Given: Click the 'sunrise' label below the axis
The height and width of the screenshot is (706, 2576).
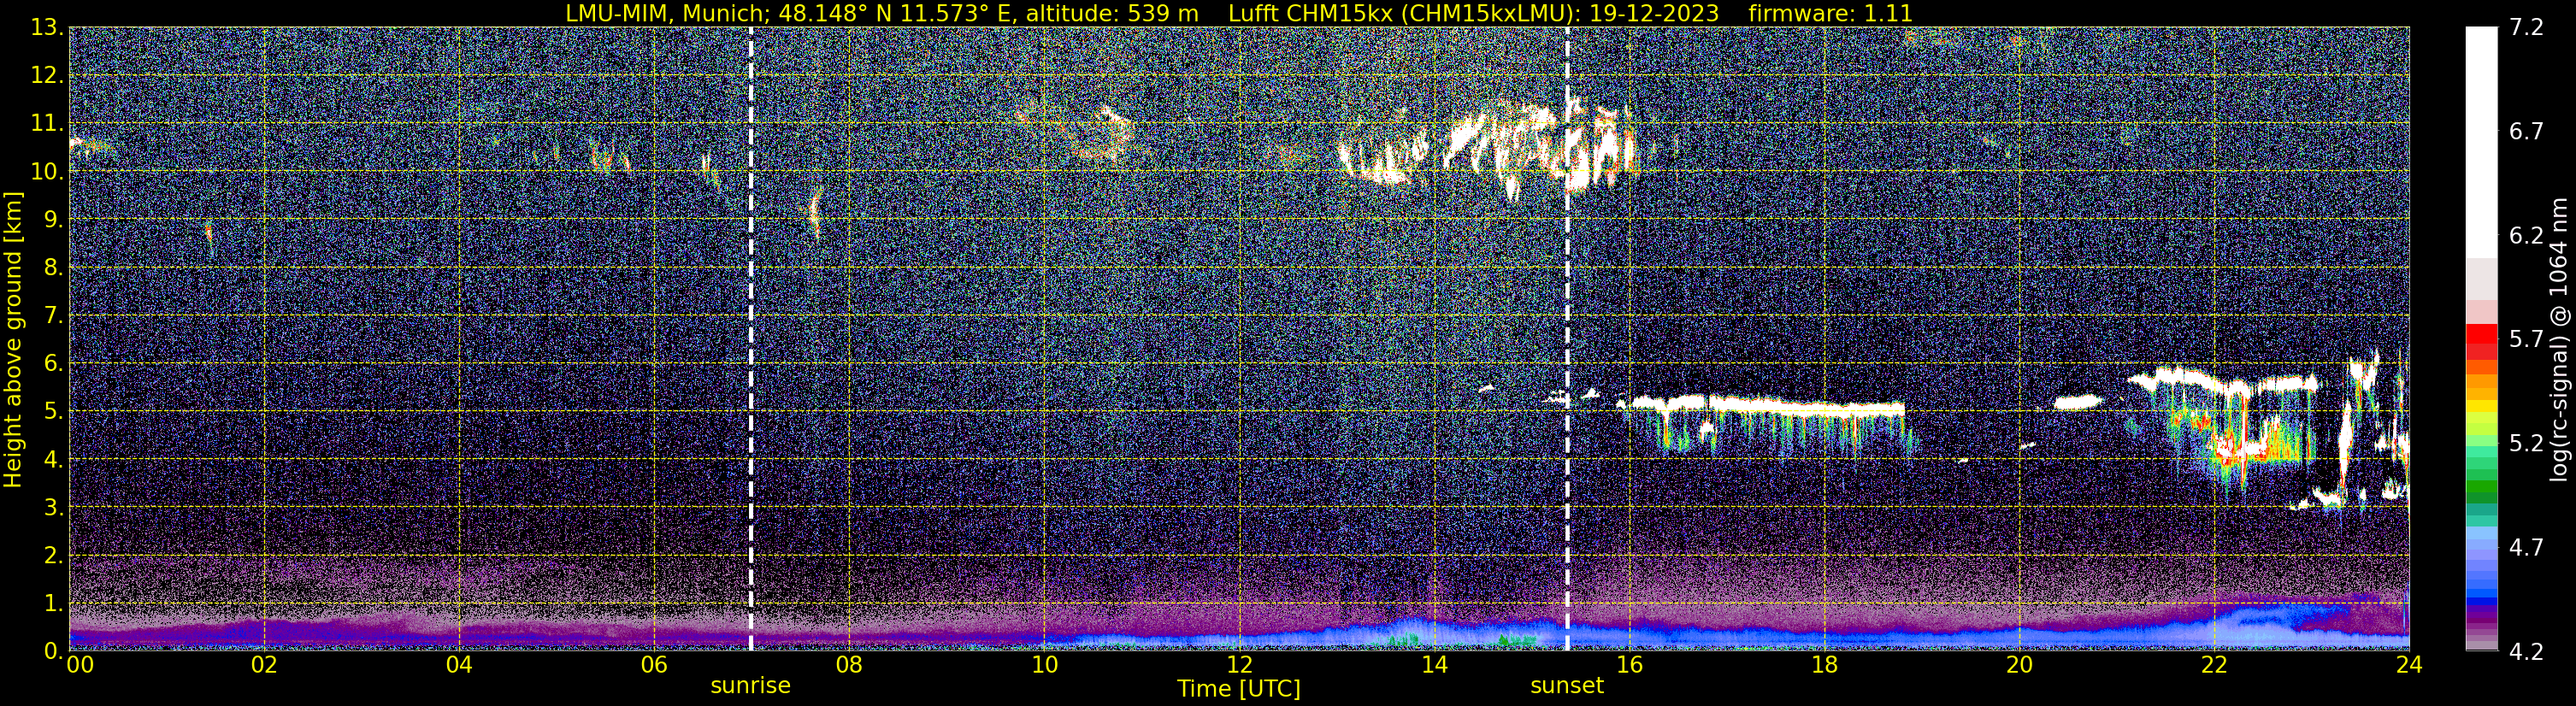Looking at the screenshot, I should [750, 686].
